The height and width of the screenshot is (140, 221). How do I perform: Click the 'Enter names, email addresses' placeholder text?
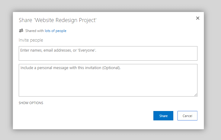(58, 50)
